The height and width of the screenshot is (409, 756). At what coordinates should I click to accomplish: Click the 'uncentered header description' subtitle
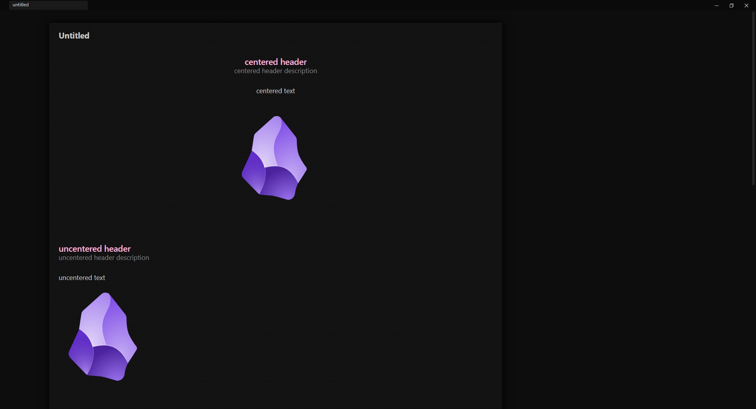104,258
